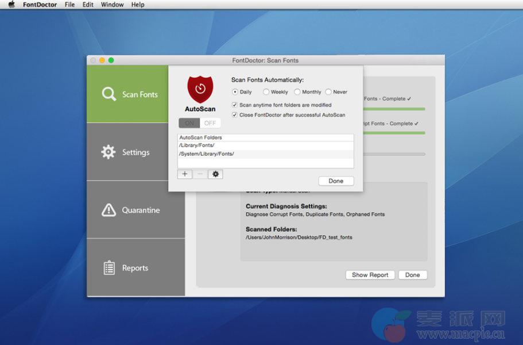Viewport: 523px width, 345px height.
Task: Open the Window menu
Action: point(112,5)
